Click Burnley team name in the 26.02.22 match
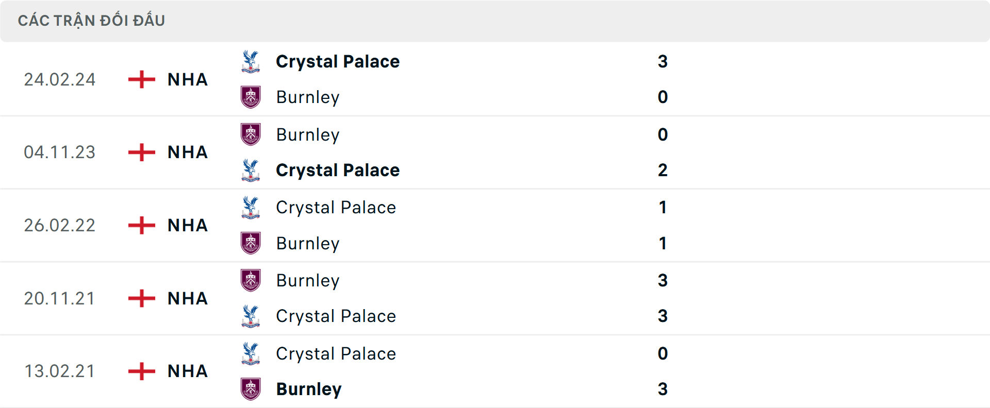Screen dimensions: 990x408 point(308,243)
